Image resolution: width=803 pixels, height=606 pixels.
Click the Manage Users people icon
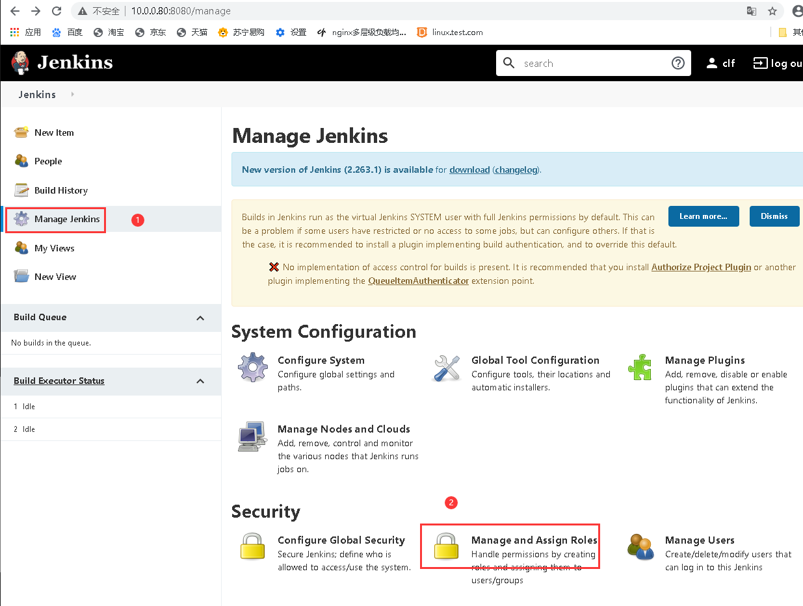click(x=640, y=547)
